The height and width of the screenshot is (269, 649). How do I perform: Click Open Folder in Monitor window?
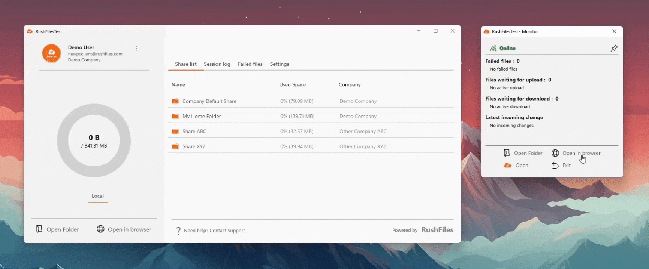click(x=523, y=153)
